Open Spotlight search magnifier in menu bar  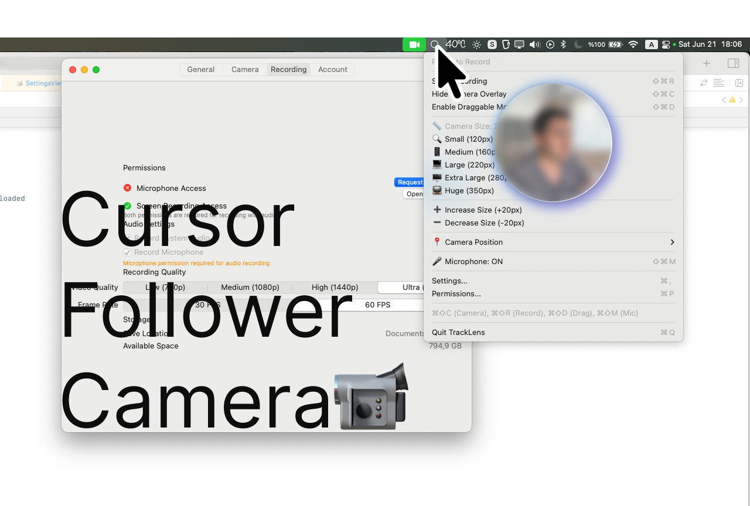435,45
